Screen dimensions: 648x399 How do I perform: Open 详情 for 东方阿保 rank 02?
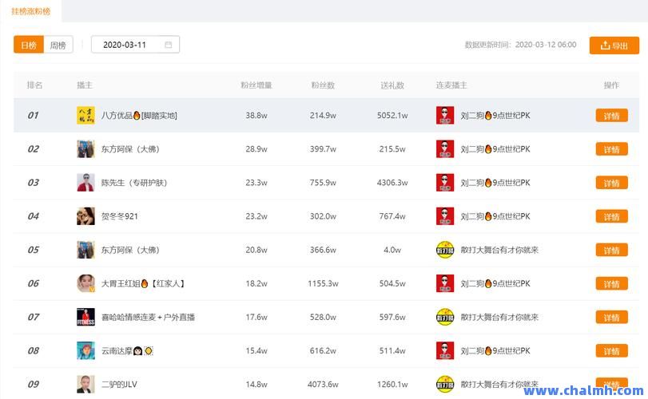pyautogui.click(x=611, y=149)
